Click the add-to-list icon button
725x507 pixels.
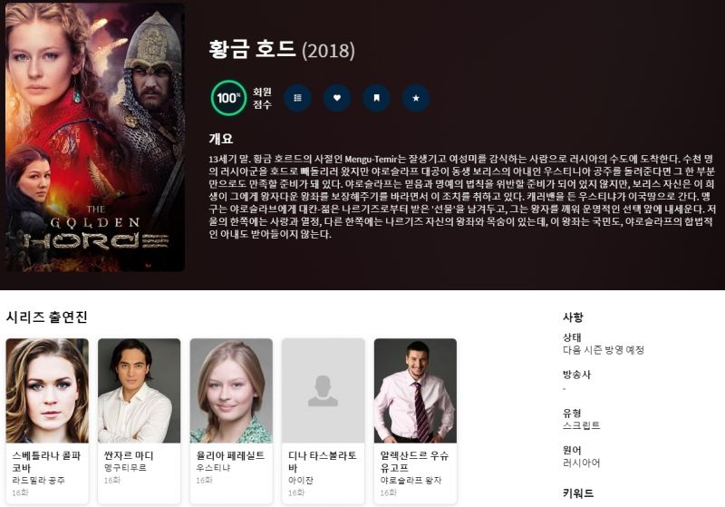tap(298, 98)
